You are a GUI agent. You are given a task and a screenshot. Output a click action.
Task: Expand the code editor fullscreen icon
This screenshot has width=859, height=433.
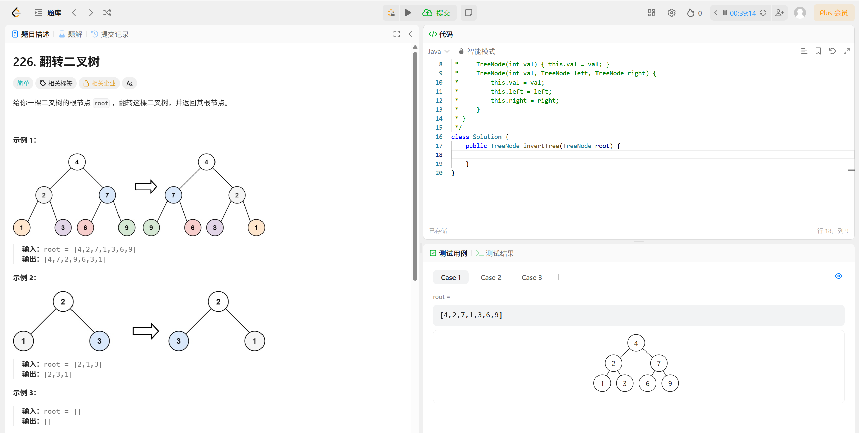pos(847,51)
